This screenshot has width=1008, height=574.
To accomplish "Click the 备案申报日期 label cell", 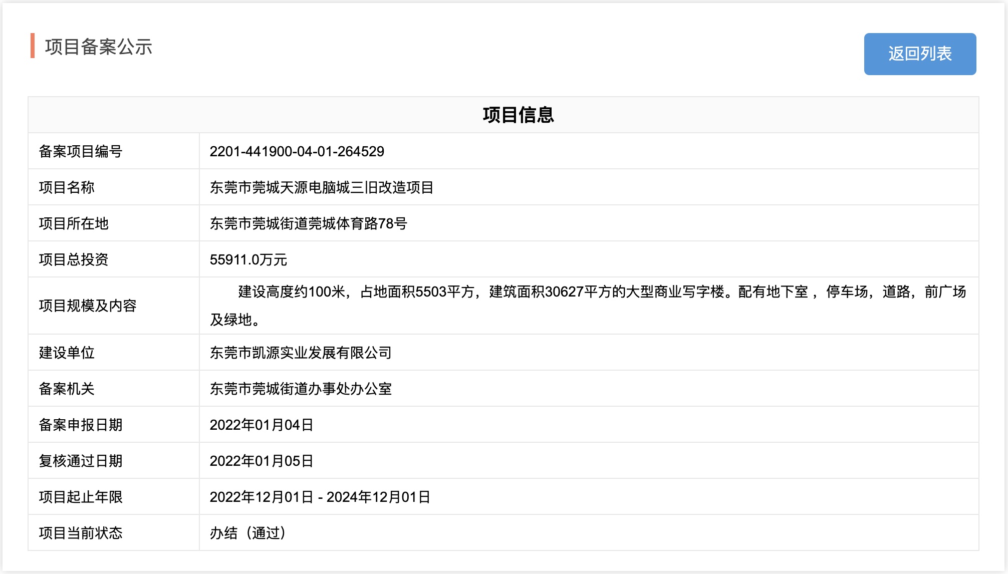I will [114, 425].
